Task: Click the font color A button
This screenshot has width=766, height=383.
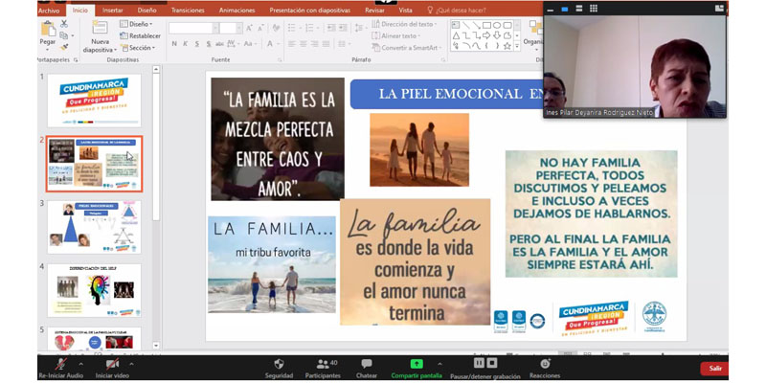Action: [272, 44]
